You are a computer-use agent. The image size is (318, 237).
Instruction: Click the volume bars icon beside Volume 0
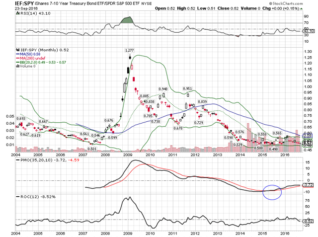coord(18,66)
